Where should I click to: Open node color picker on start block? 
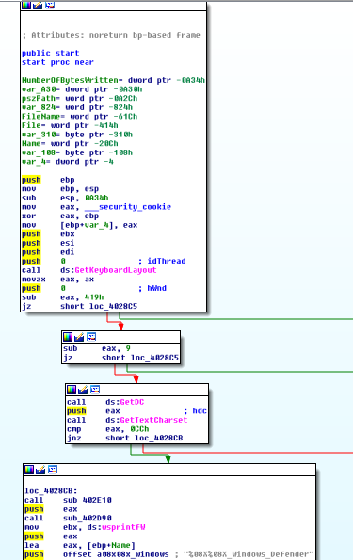26,5
